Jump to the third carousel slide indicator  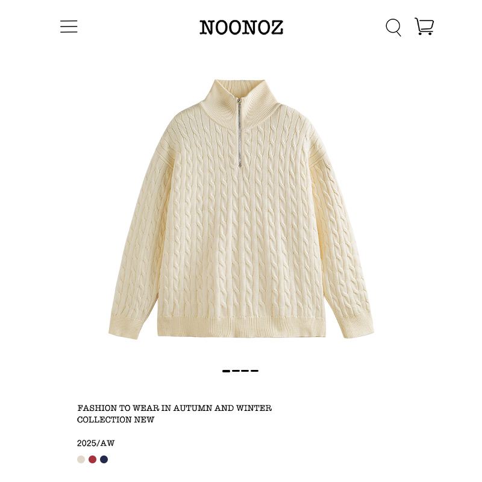click(245, 371)
